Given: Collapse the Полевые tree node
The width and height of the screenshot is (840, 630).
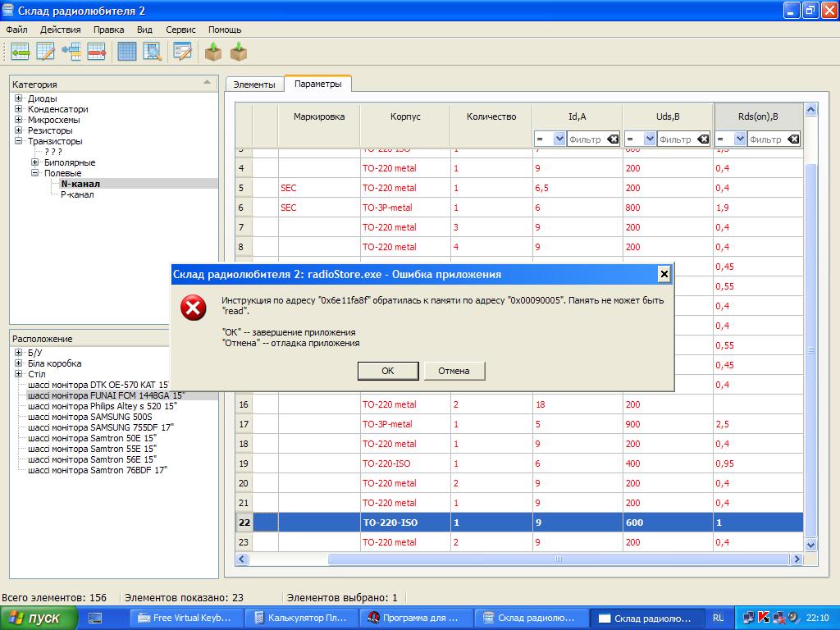Looking at the screenshot, I should pyautogui.click(x=35, y=173).
